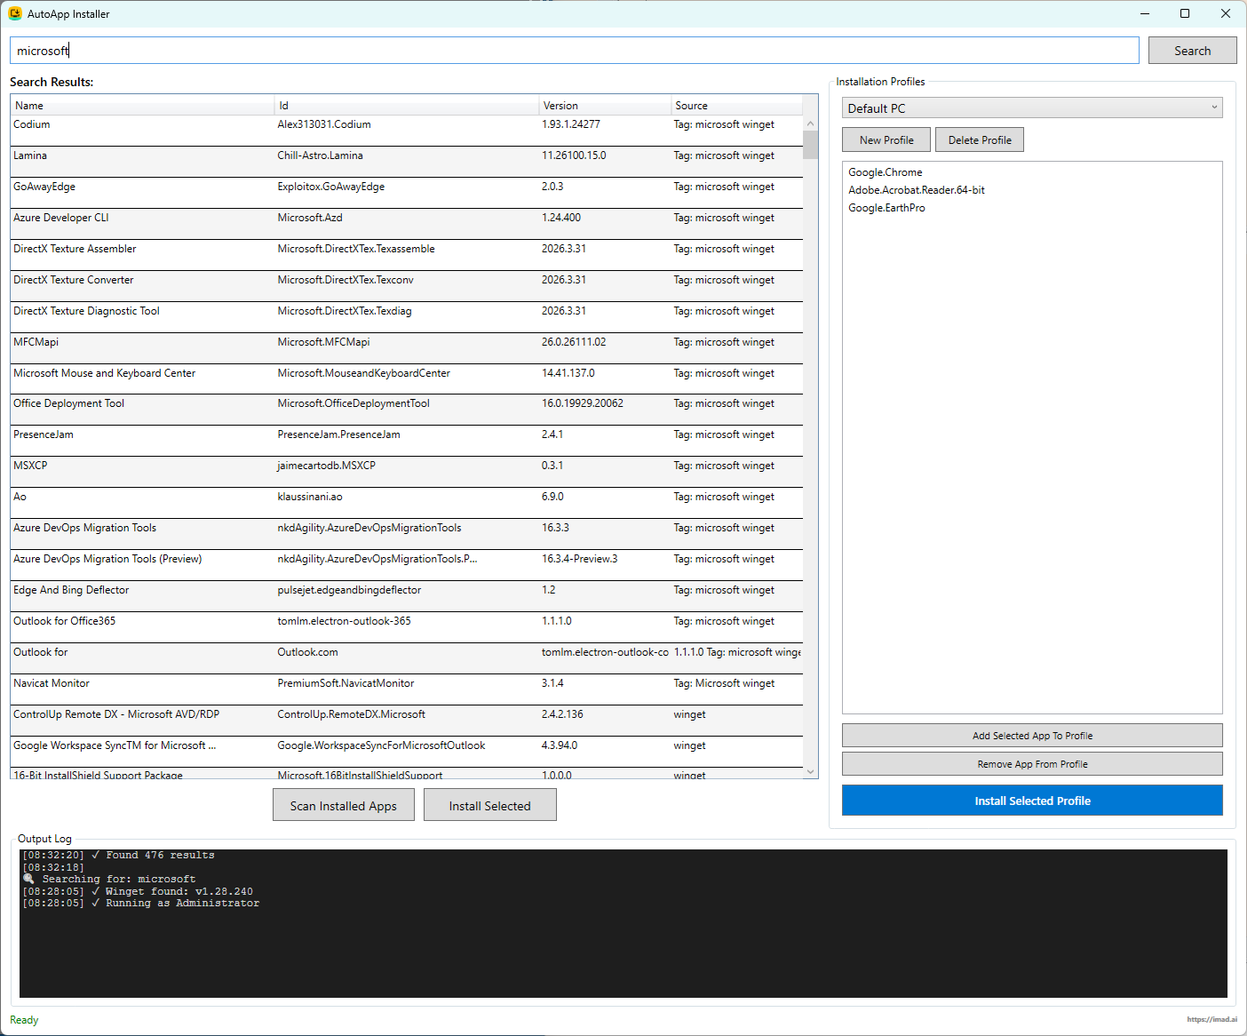
Task: Click the 'Running as Administrator' log line
Action: click(x=141, y=904)
